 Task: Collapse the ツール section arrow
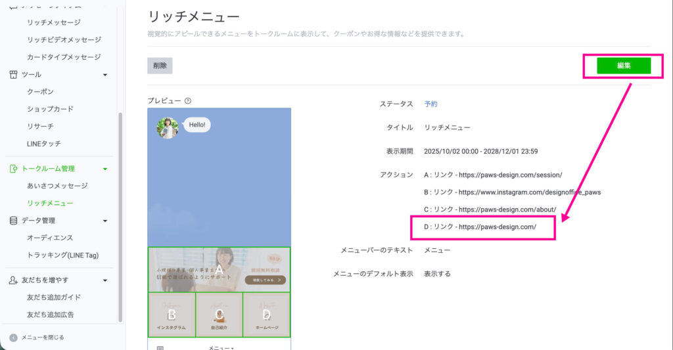pos(105,75)
